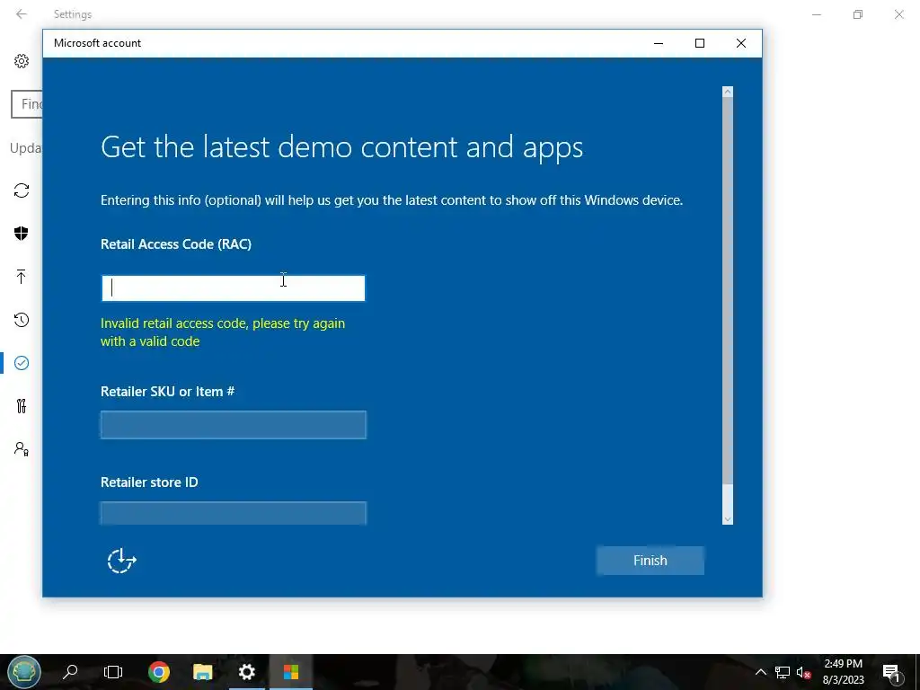This screenshot has height=690, width=920.
Task: Show hidden tray icons chevron
Action: coord(760,672)
